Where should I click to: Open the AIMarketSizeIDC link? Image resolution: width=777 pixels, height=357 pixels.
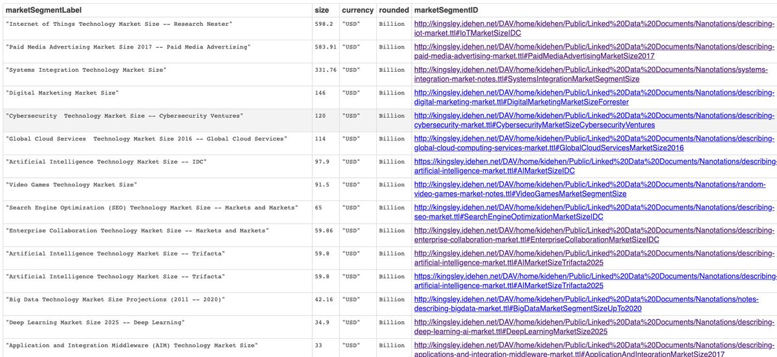[595, 166]
